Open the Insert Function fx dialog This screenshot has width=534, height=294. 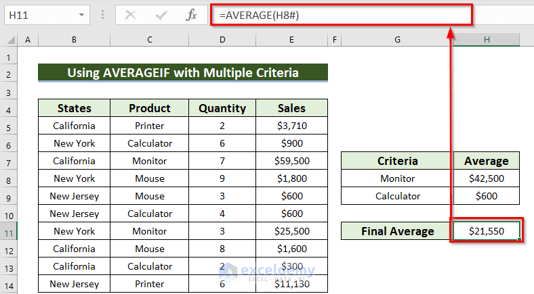pos(192,15)
